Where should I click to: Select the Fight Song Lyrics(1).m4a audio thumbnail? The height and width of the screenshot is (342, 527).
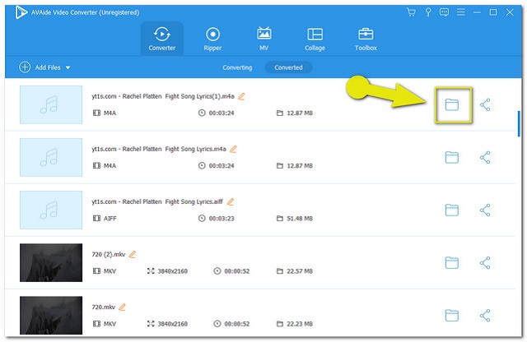coord(51,104)
